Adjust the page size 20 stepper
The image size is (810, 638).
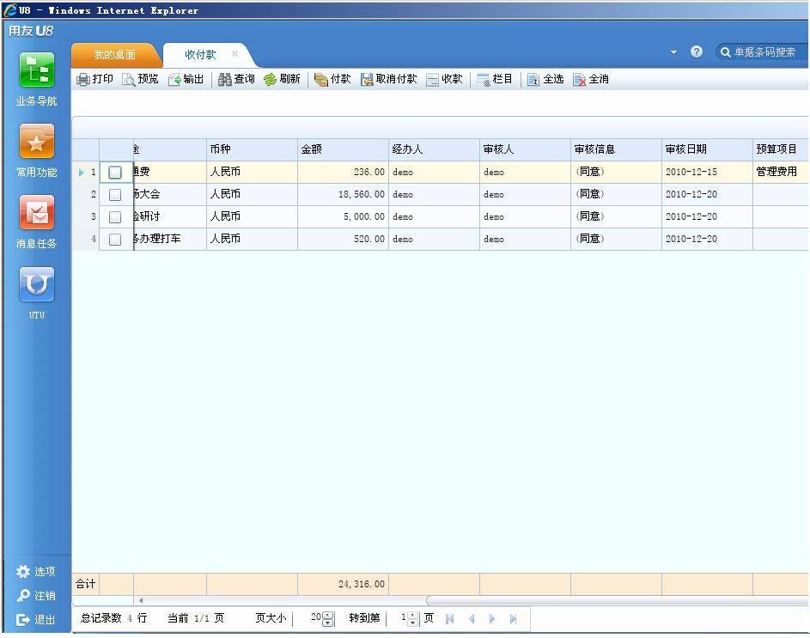(x=328, y=619)
